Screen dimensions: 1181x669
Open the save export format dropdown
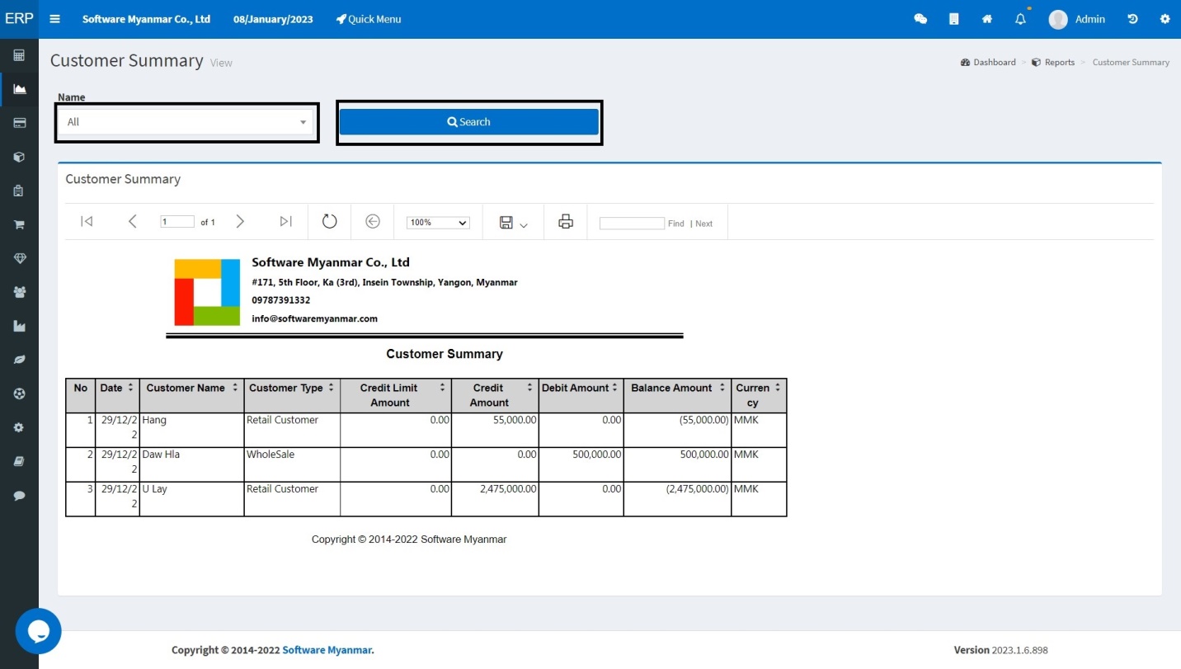[513, 223]
